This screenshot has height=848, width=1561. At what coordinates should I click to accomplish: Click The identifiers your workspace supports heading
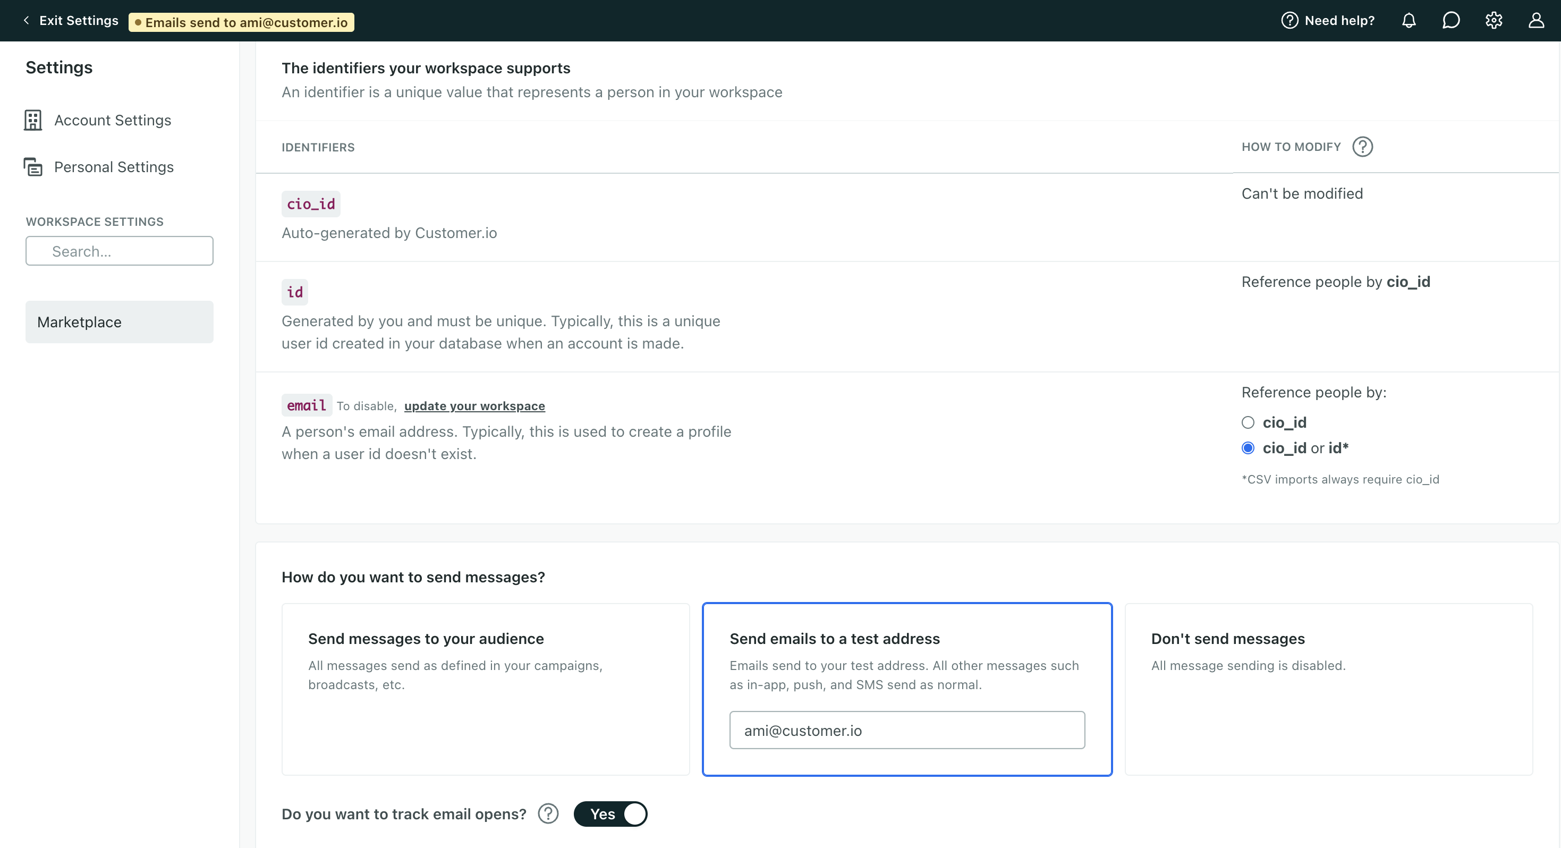pos(426,68)
